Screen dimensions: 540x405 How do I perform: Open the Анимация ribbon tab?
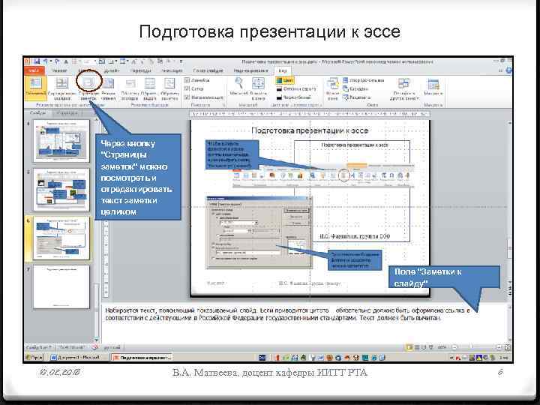[x=172, y=70]
